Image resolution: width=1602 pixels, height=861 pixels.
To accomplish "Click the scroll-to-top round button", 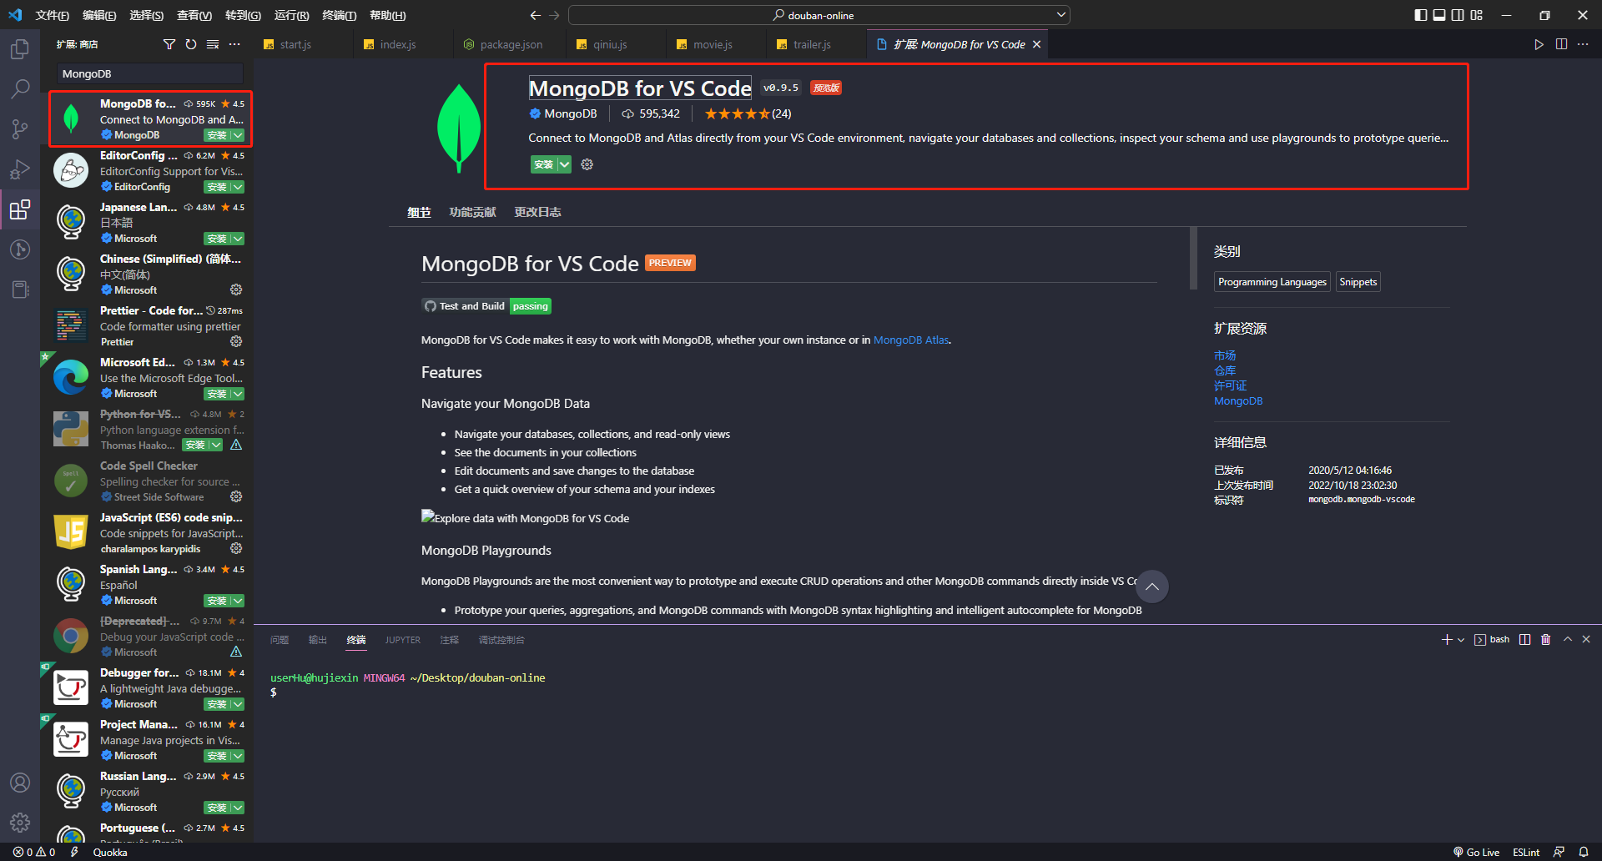I will [x=1151, y=587].
